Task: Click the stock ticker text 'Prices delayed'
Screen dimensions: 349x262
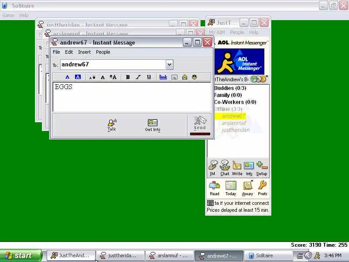Action: tap(238, 210)
